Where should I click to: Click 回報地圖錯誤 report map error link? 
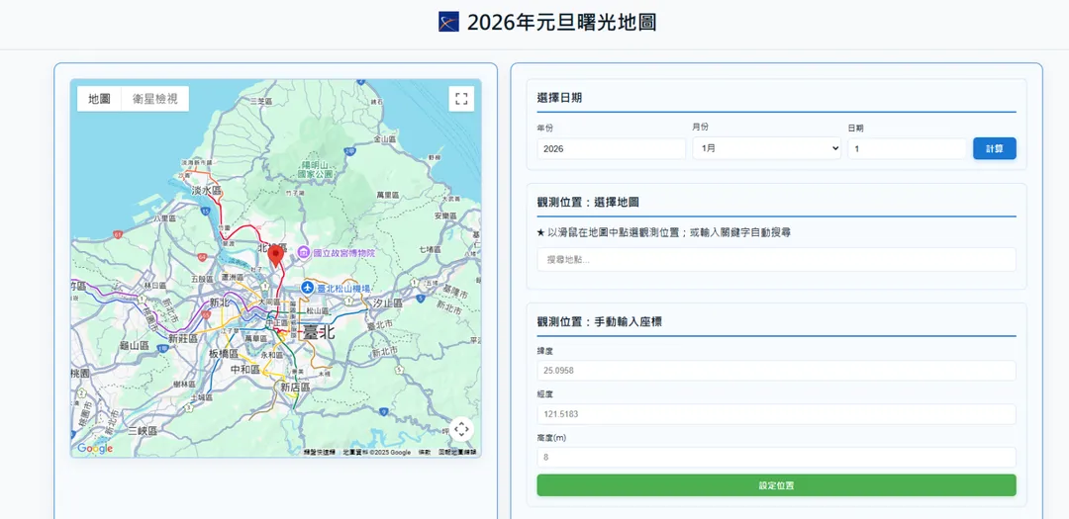457,452
